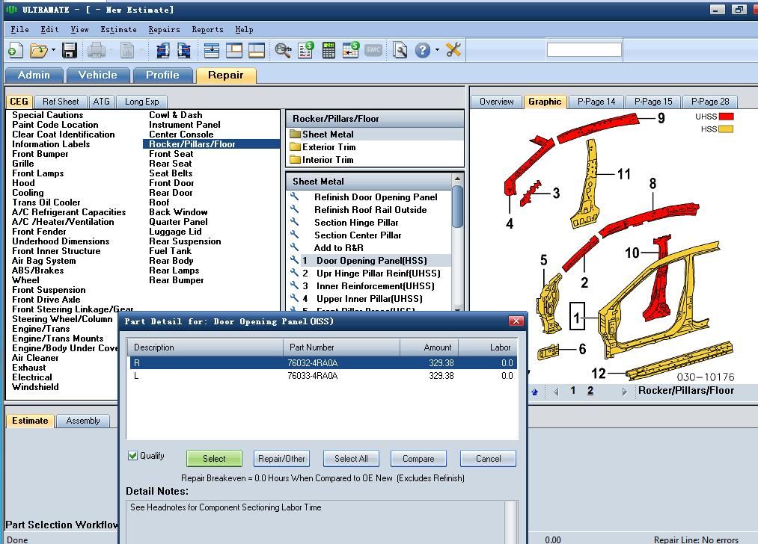
Task: Open dropdown arrow beside the Open folder icon
Action: point(53,50)
